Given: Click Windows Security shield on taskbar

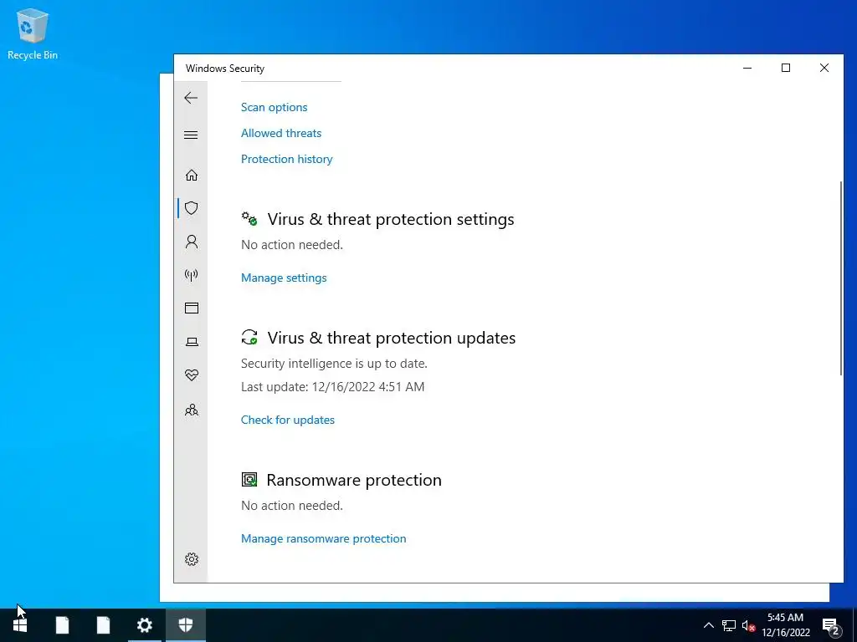Looking at the screenshot, I should [186, 625].
